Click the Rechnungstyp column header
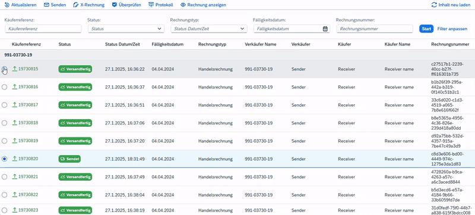The width and height of the screenshot is (475, 215). pos(212,44)
